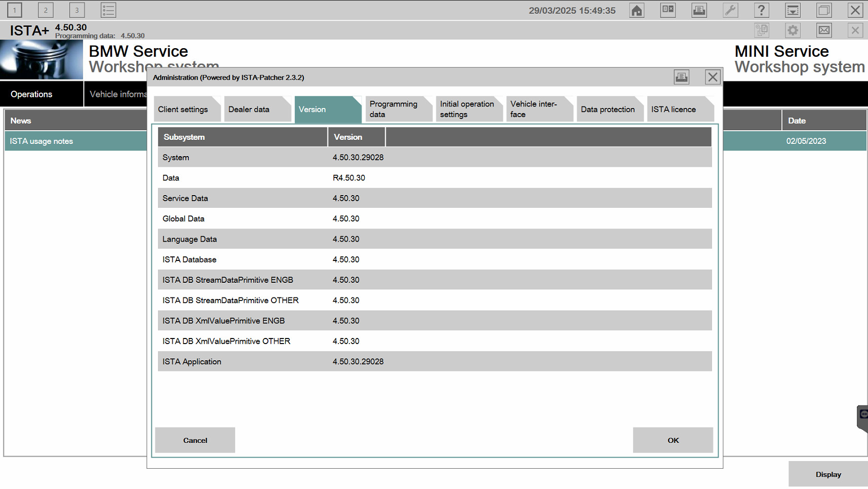Close the Administration dialog with X
Image resolution: width=868 pixels, height=489 pixels.
tap(713, 77)
